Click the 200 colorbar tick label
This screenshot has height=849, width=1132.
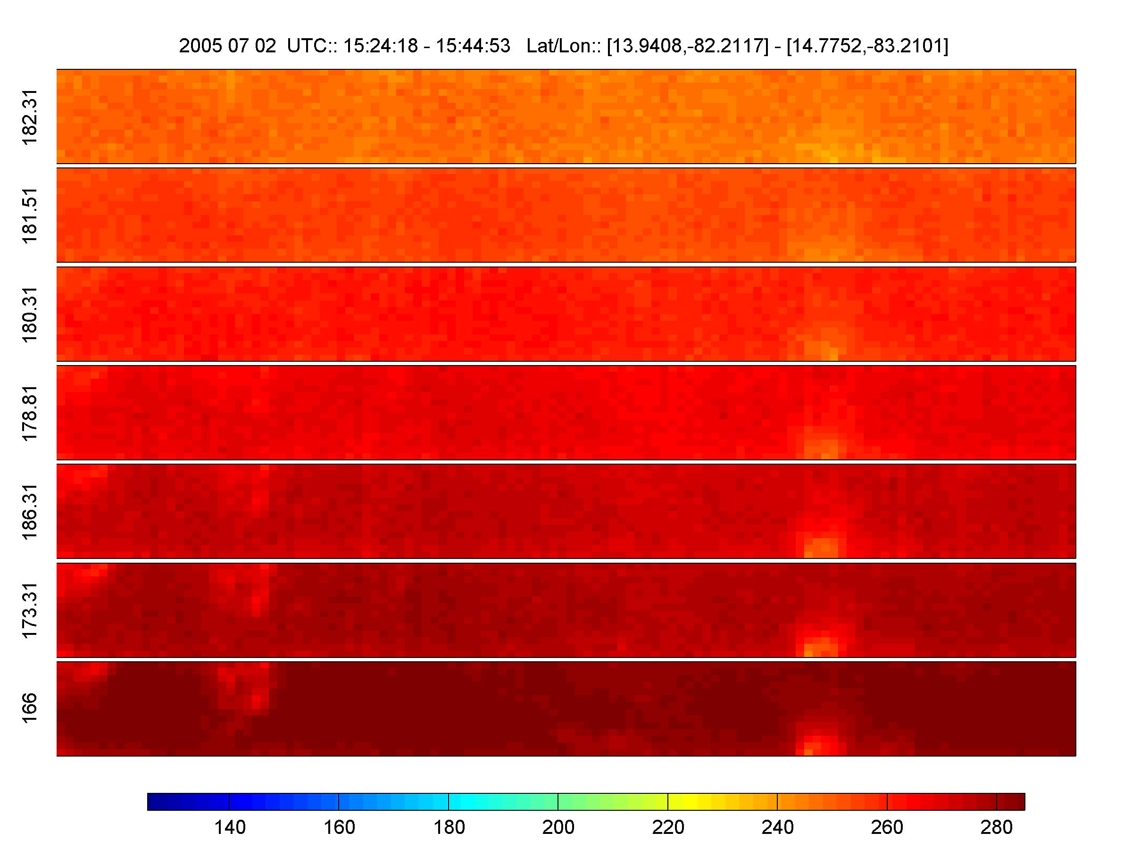558,827
